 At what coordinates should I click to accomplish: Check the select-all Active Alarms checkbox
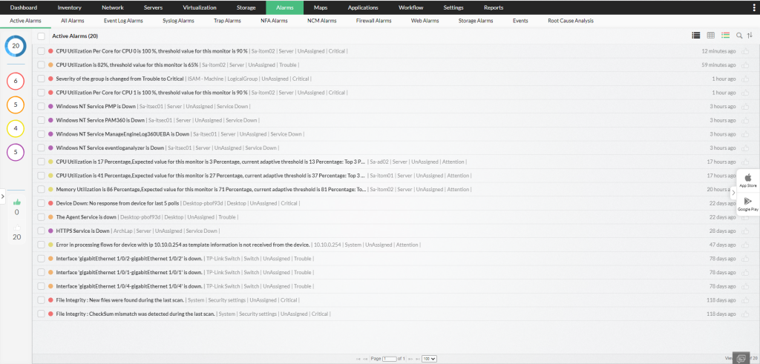42,36
